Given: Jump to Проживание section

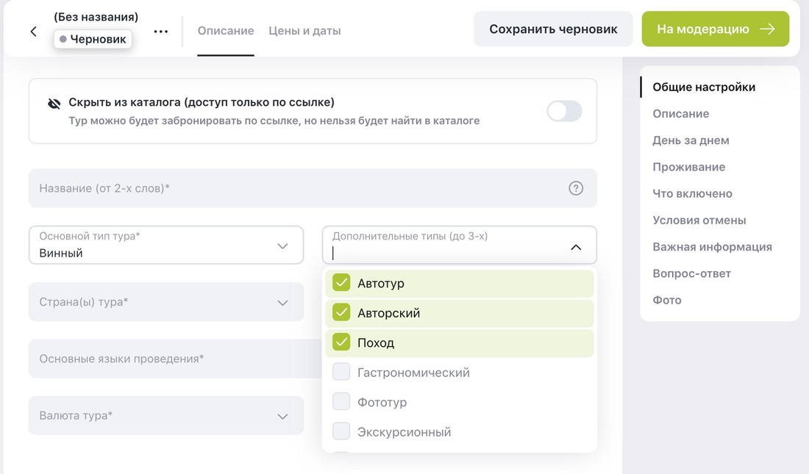Looking at the screenshot, I should click(689, 167).
